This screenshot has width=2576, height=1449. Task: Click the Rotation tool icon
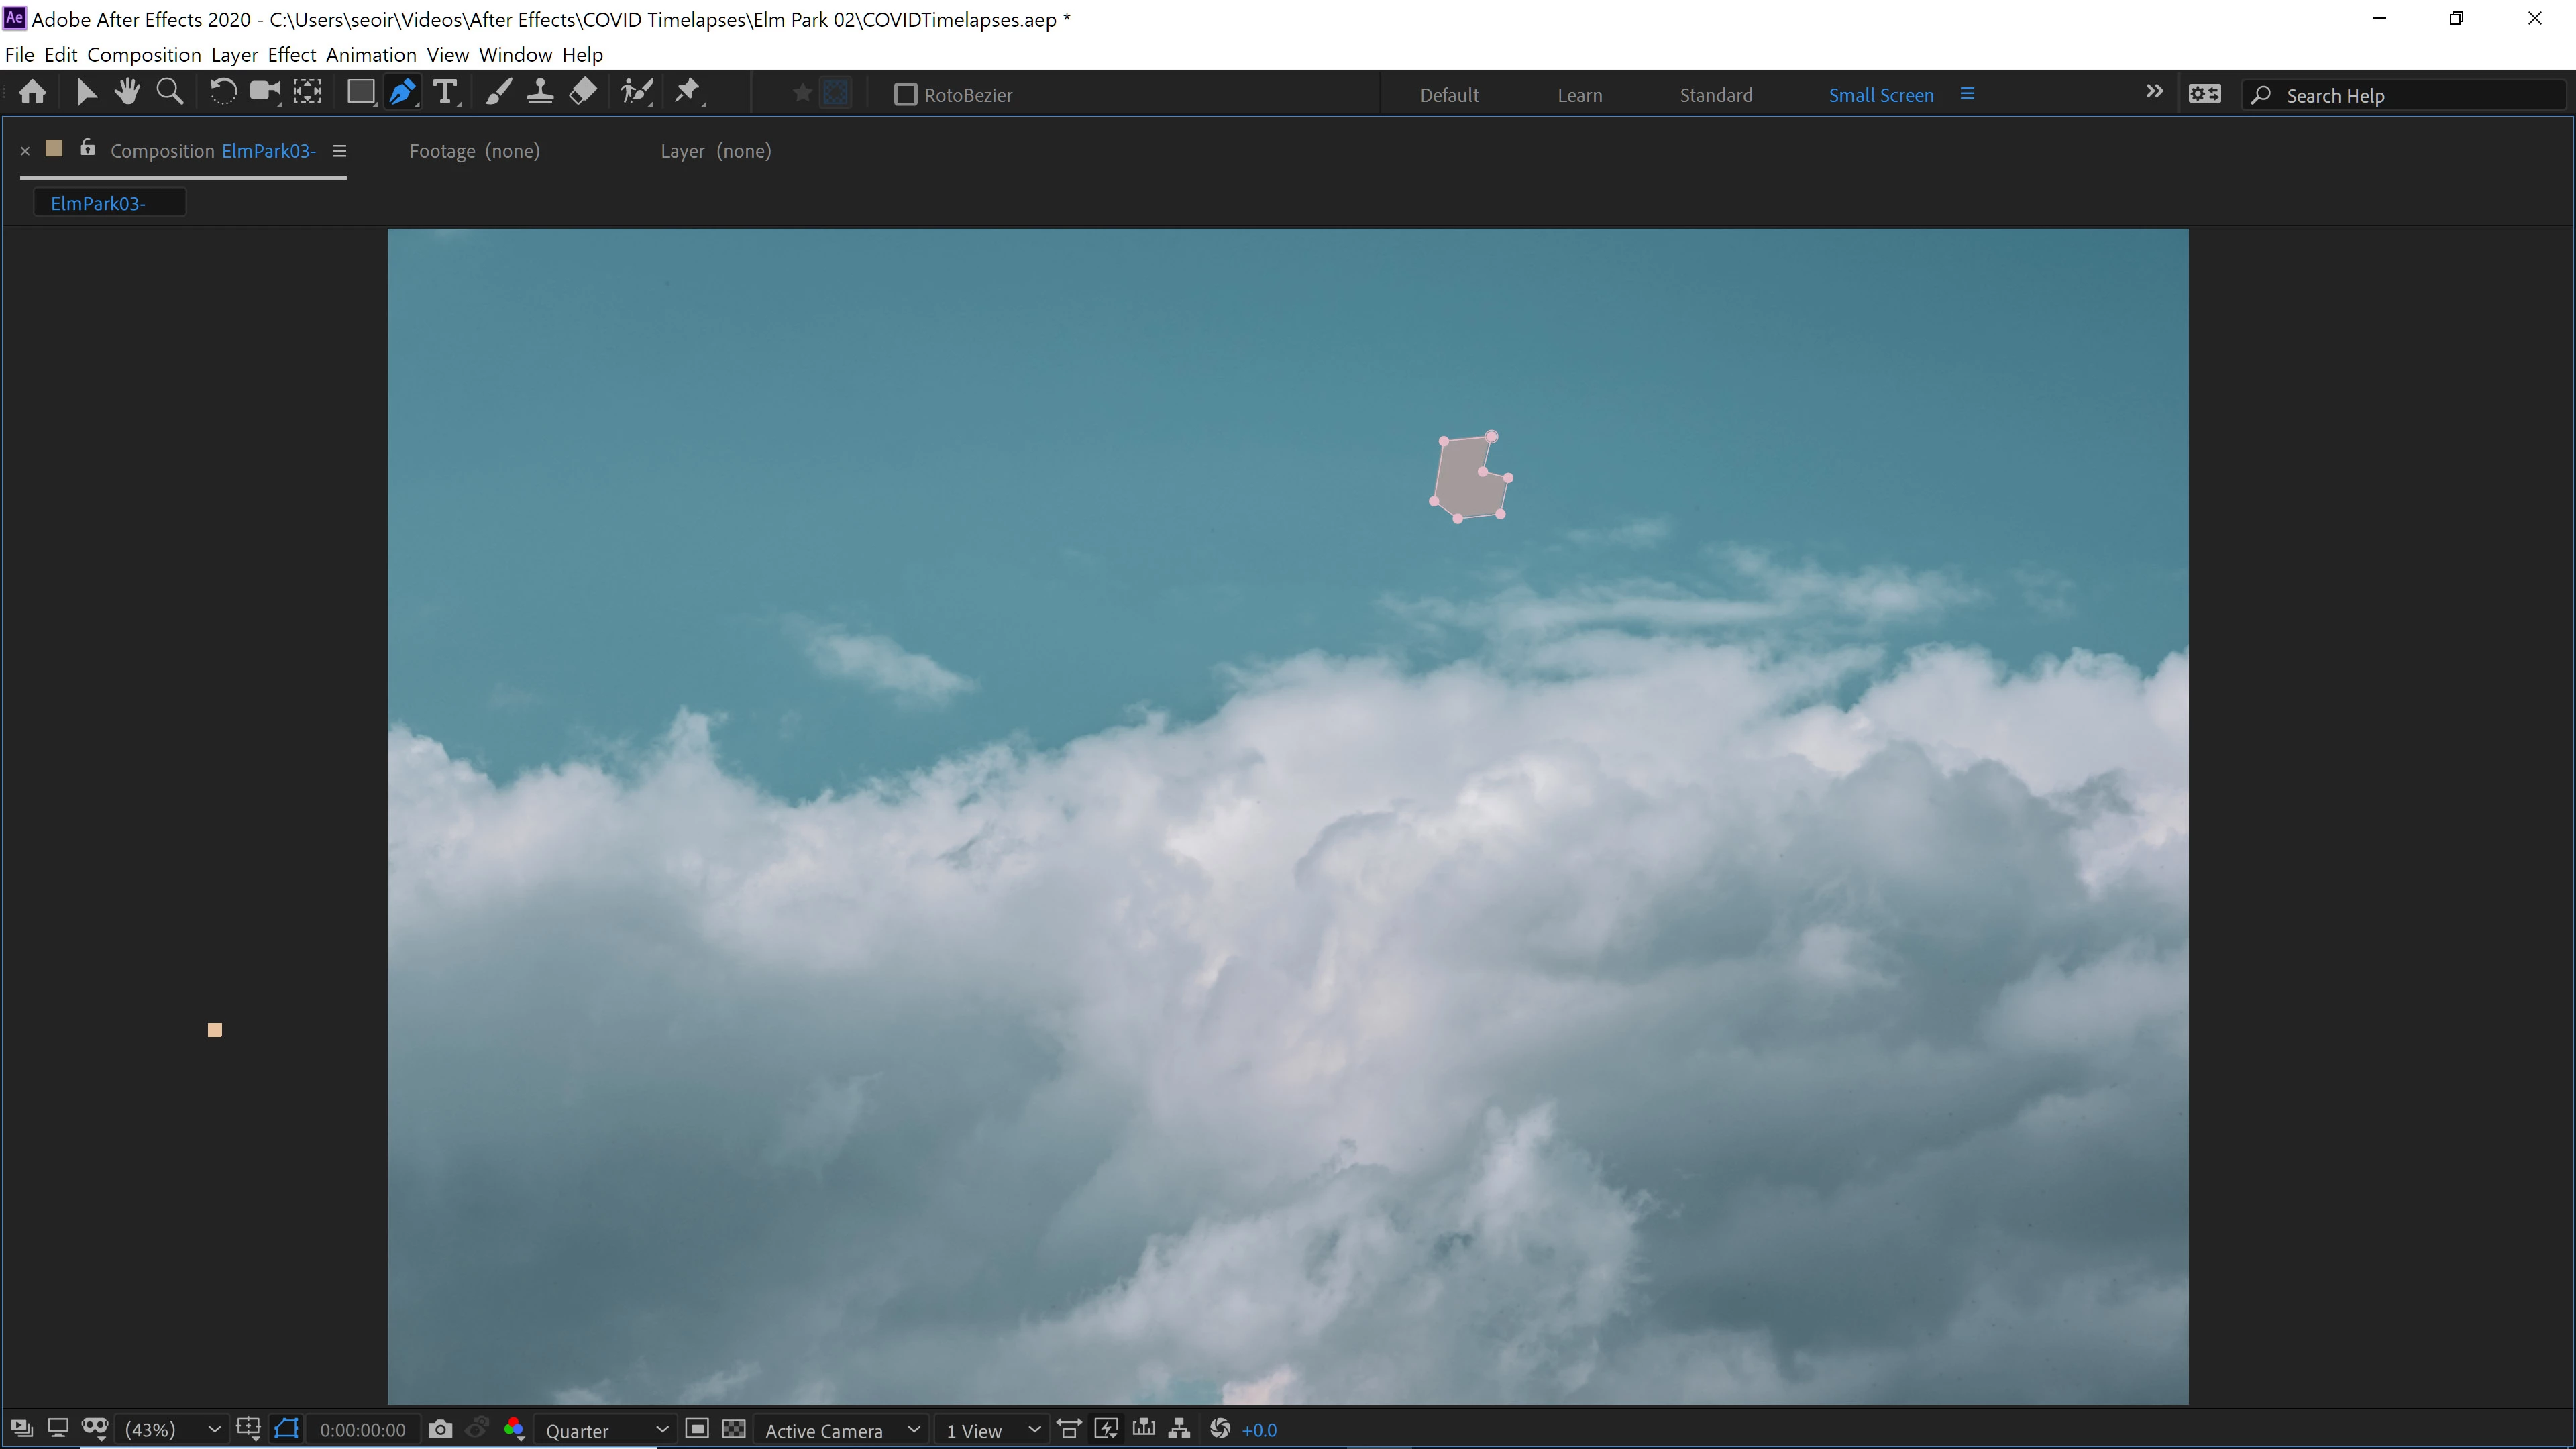pyautogui.click(x=222, y=93)
